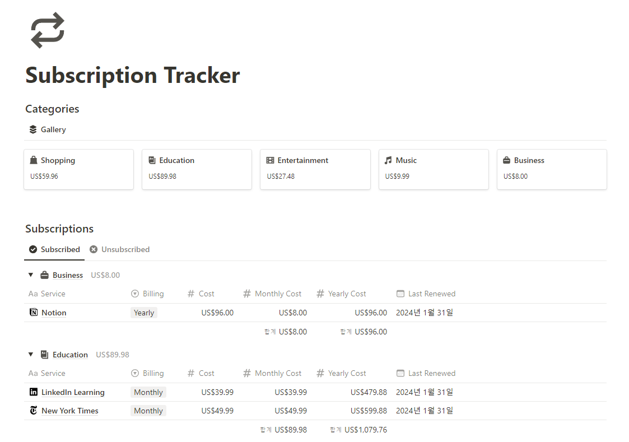Open Education Yearly Cost sum US$1,079.76 calculation

coord(358,430)
